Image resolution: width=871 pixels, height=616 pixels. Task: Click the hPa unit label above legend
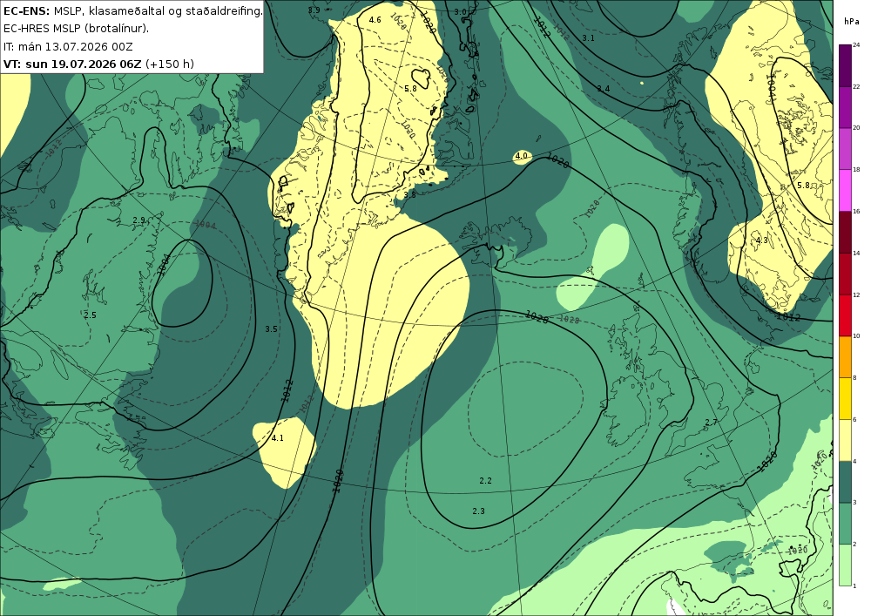point(852,21)
